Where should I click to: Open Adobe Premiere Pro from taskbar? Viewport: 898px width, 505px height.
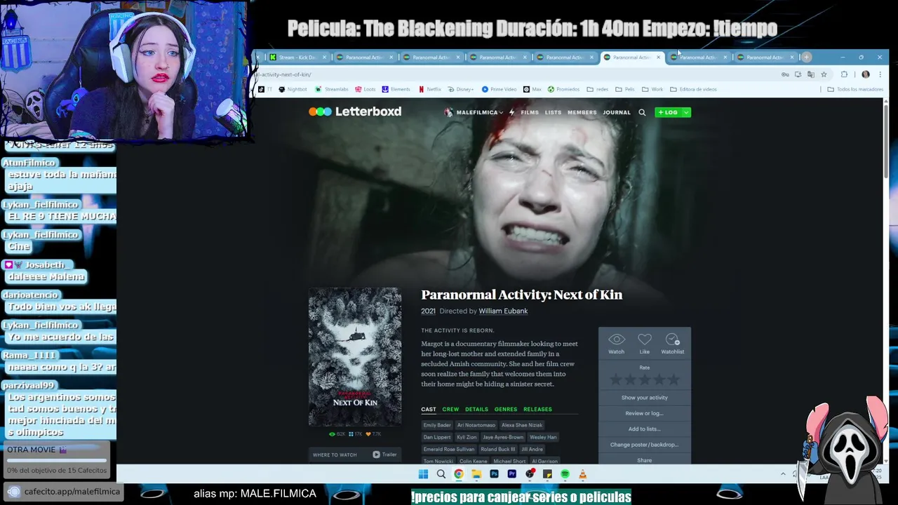pyautogui.click(x=511, y=474)
